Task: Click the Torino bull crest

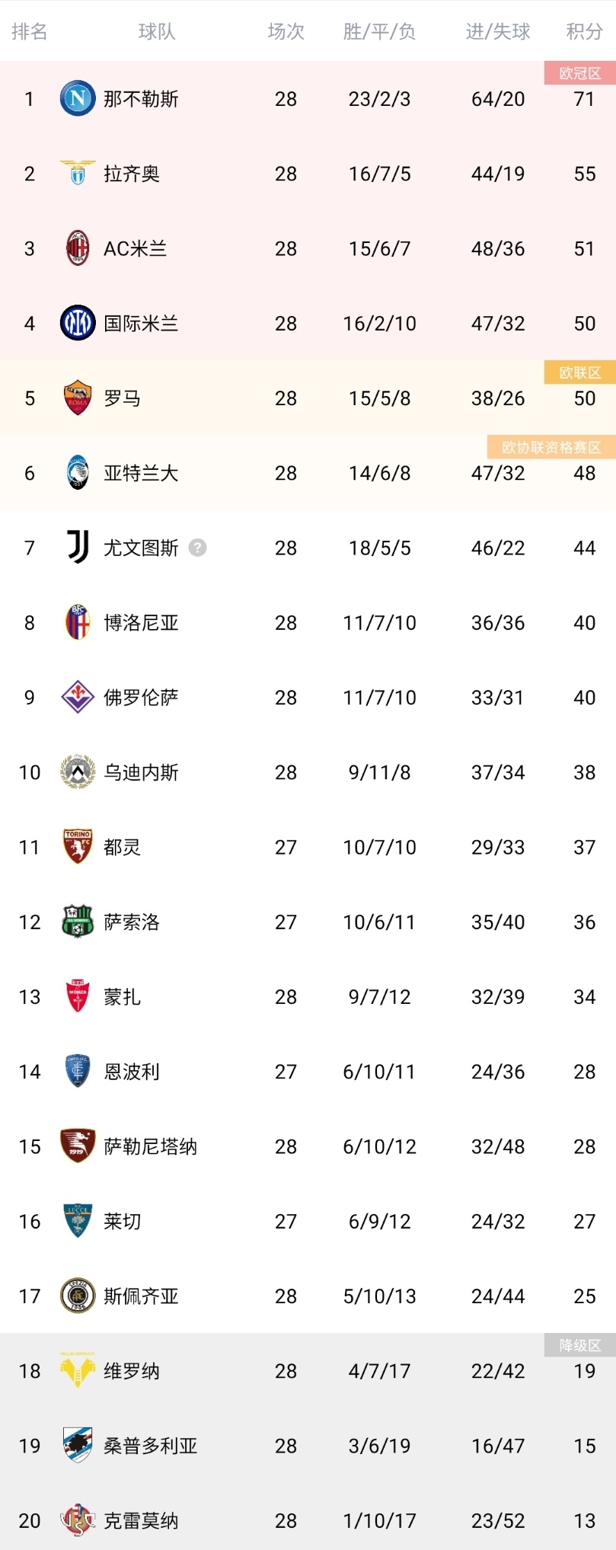Action: tap(78, 847)
